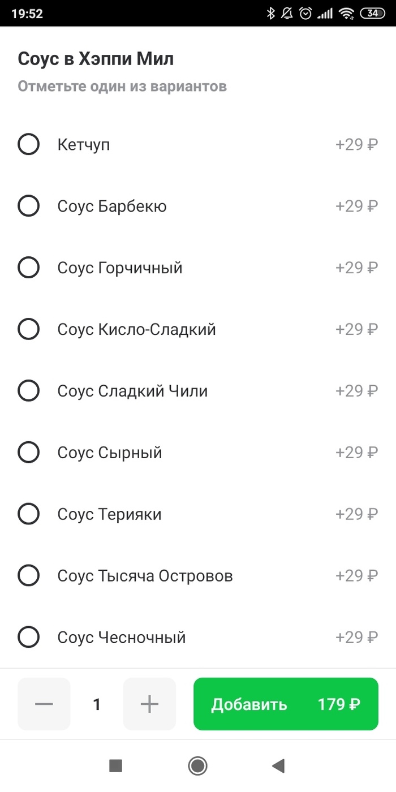Viewport: 396px width, 792px height.
Task: Decrease quantity with the minus button
Action: point(44,704)
